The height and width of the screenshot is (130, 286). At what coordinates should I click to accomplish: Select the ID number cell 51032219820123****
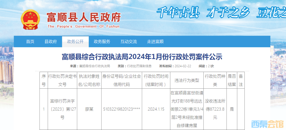click(x=122, y=109)
